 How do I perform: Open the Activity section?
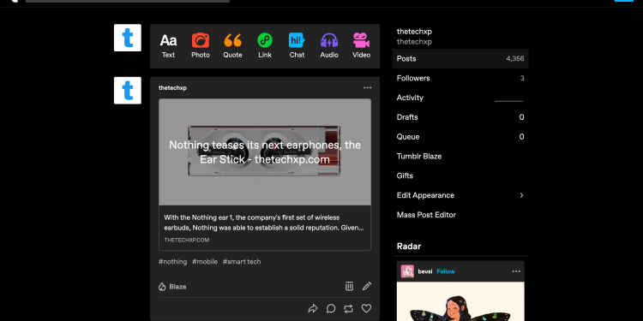[460, 98]
